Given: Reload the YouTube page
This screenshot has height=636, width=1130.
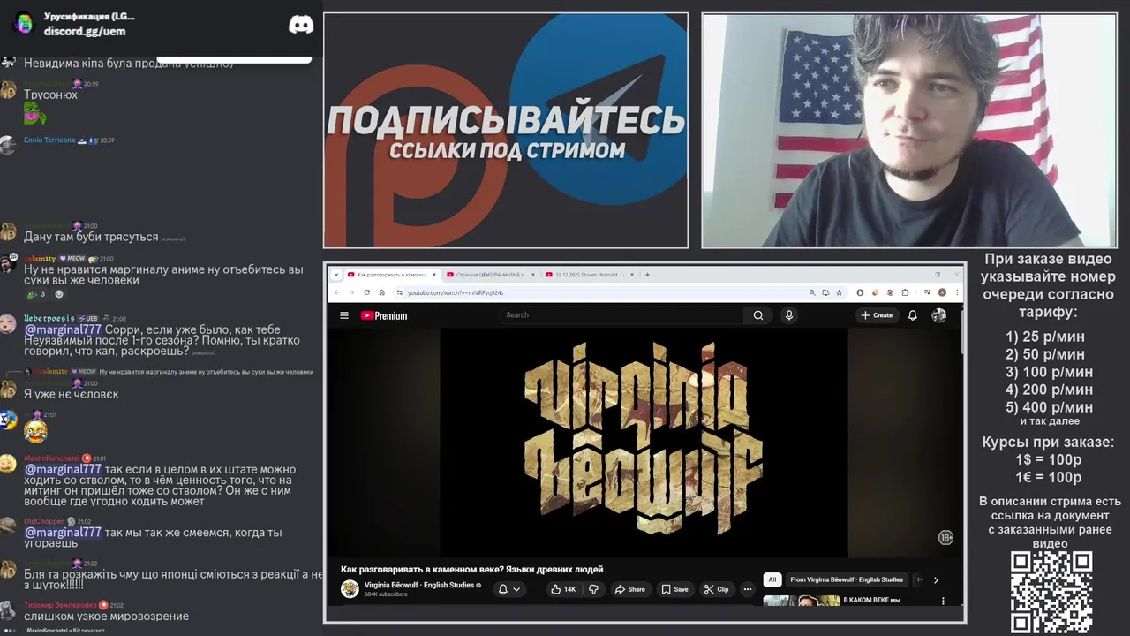Looking at the screenshot, I should tap(367, 292).
